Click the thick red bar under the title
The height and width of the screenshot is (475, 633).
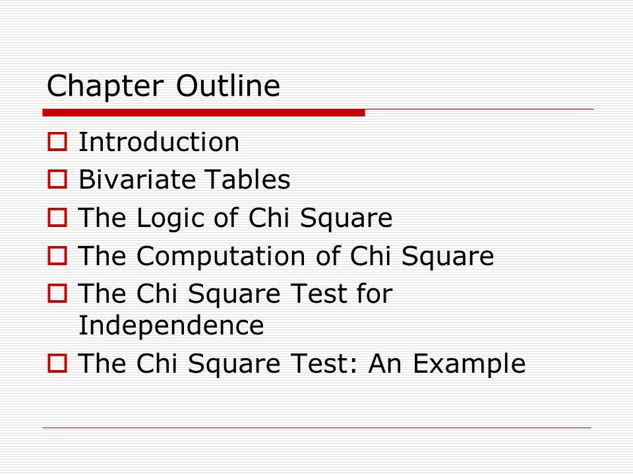point(204,113)
